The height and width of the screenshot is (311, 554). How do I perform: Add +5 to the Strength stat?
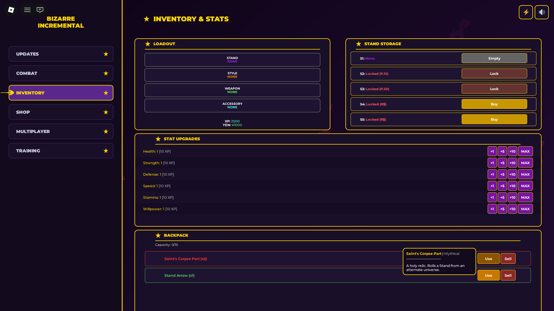tap(502, 163)
